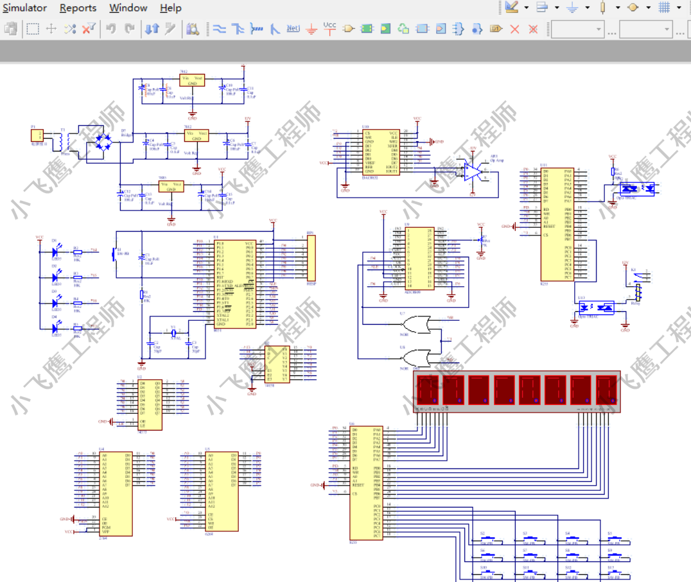Select the Place Signal Harness tool
691x582 pixels.
tap(256, 29)
